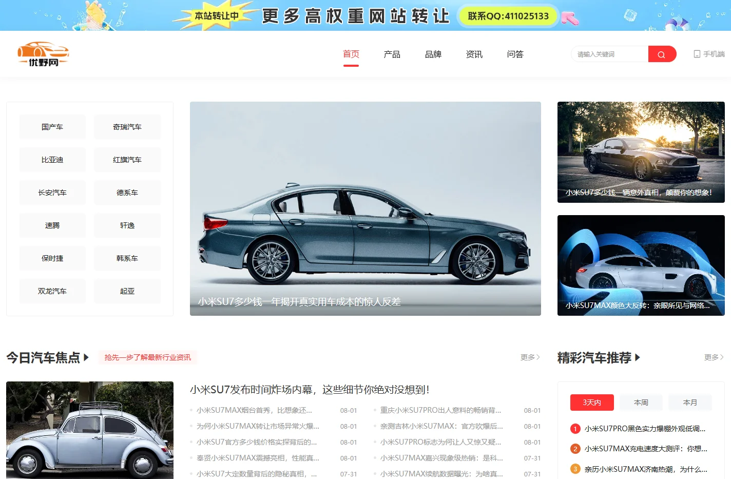
Task: Focus the 请输入关键词 search field
Action: point(610,54)
